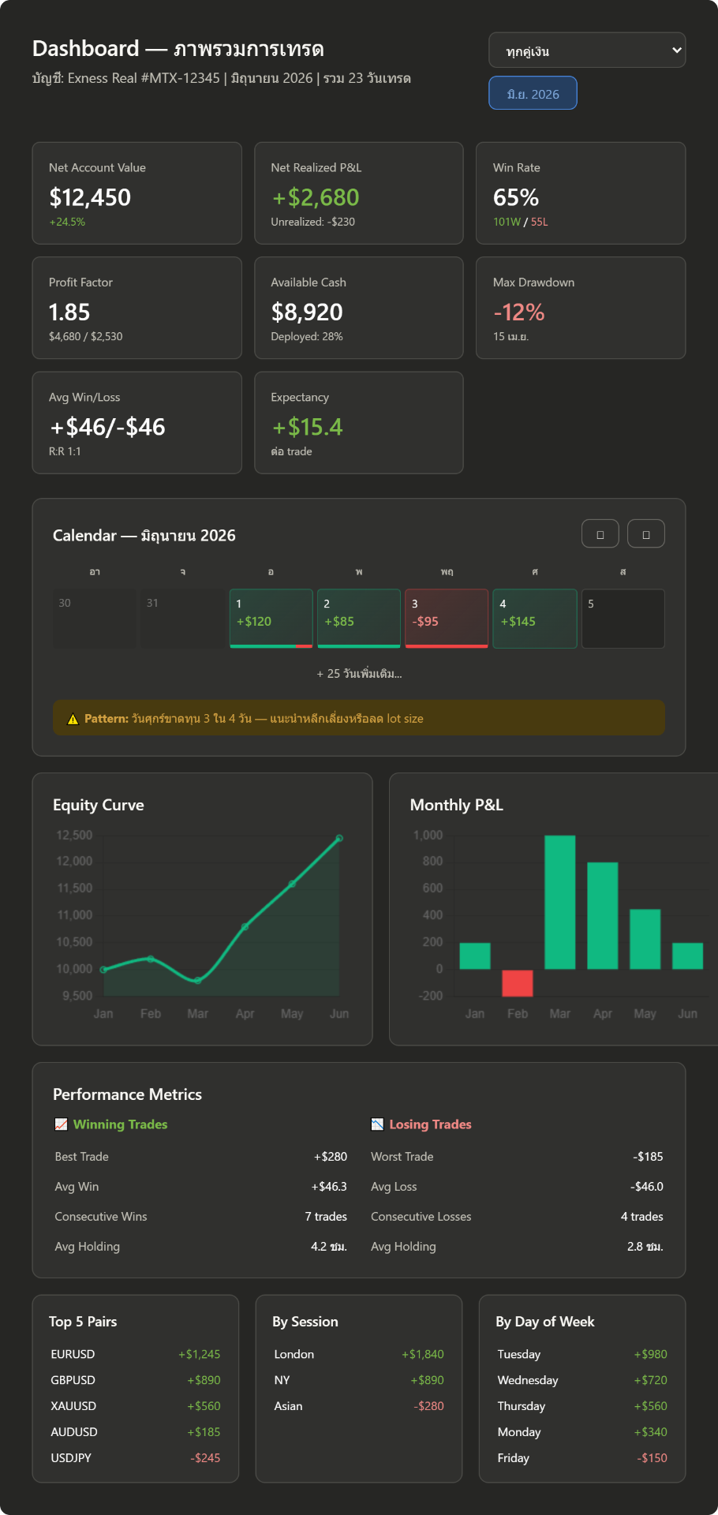Select the NY row in By Session
The height and width of the screenshot is (1515, 718).
tap(359, 1380)
